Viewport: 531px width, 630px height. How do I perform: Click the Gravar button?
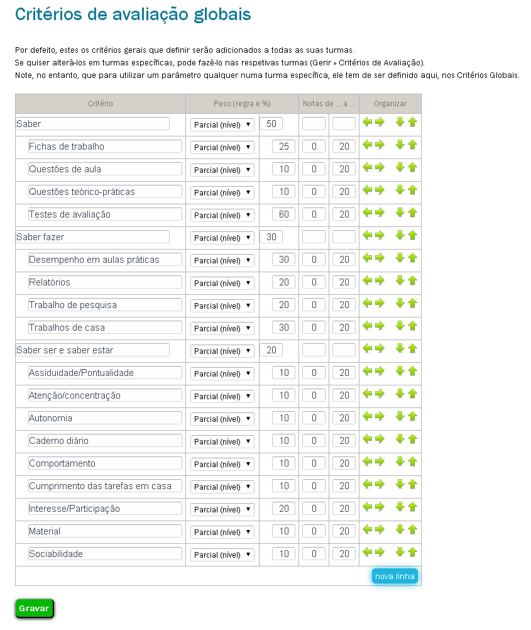pos(35,609)
